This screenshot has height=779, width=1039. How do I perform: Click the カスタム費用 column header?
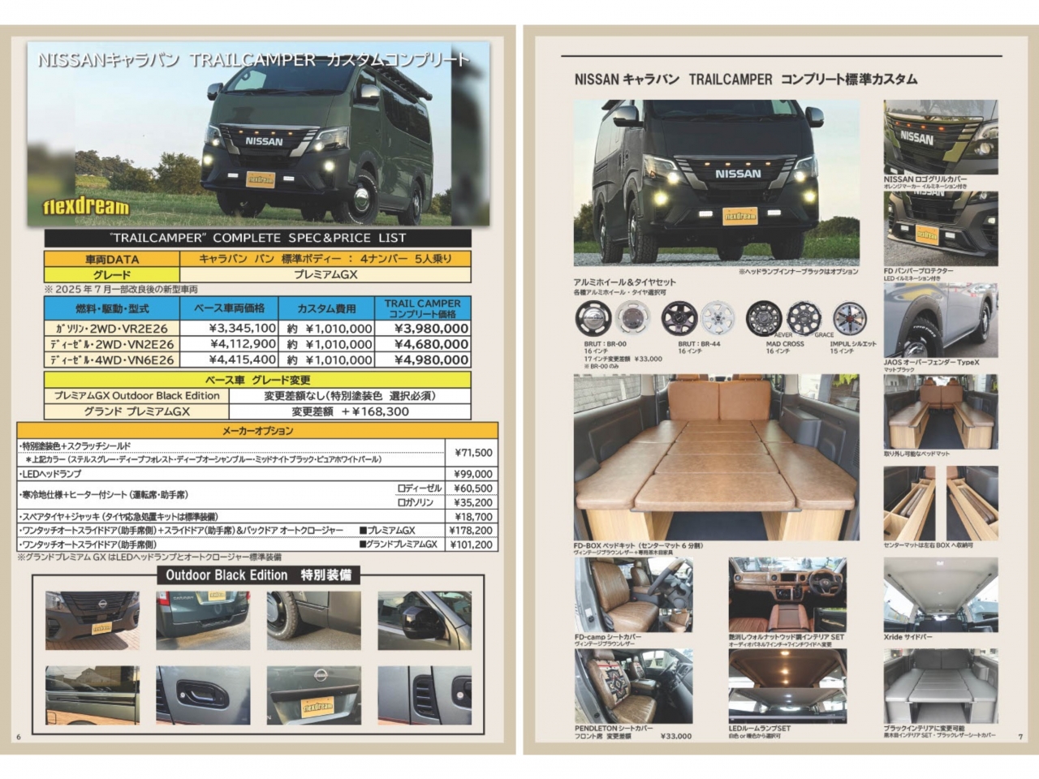pyautogui.click(x=326, y=308)
